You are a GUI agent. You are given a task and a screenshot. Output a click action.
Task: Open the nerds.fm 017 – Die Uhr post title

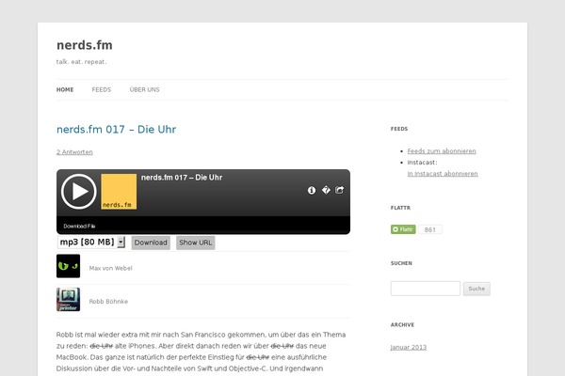116,129
